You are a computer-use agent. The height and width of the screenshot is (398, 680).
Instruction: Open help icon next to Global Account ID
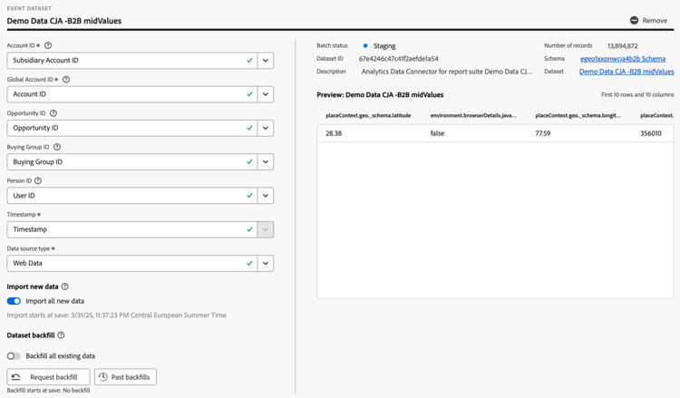click(66, 80)
